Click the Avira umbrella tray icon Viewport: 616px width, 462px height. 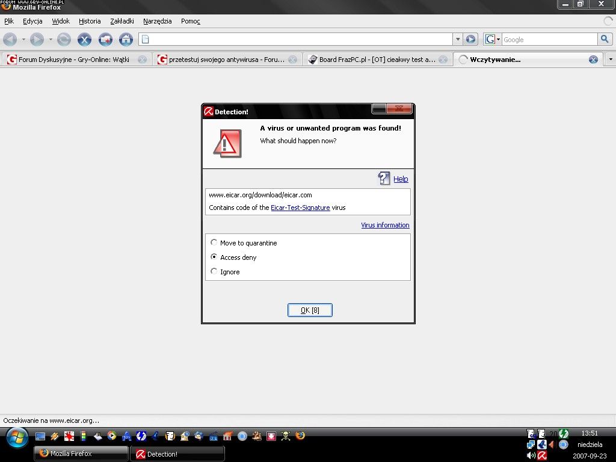[542, 456]
